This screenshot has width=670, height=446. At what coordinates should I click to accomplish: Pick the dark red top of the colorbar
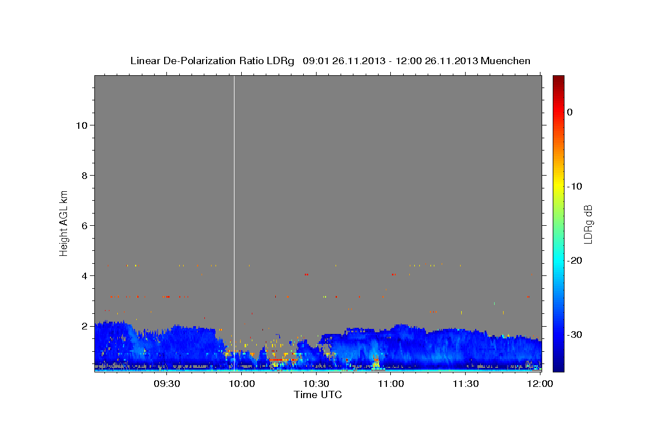[558, 81]
